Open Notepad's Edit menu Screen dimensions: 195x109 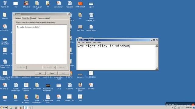(83, 43)
